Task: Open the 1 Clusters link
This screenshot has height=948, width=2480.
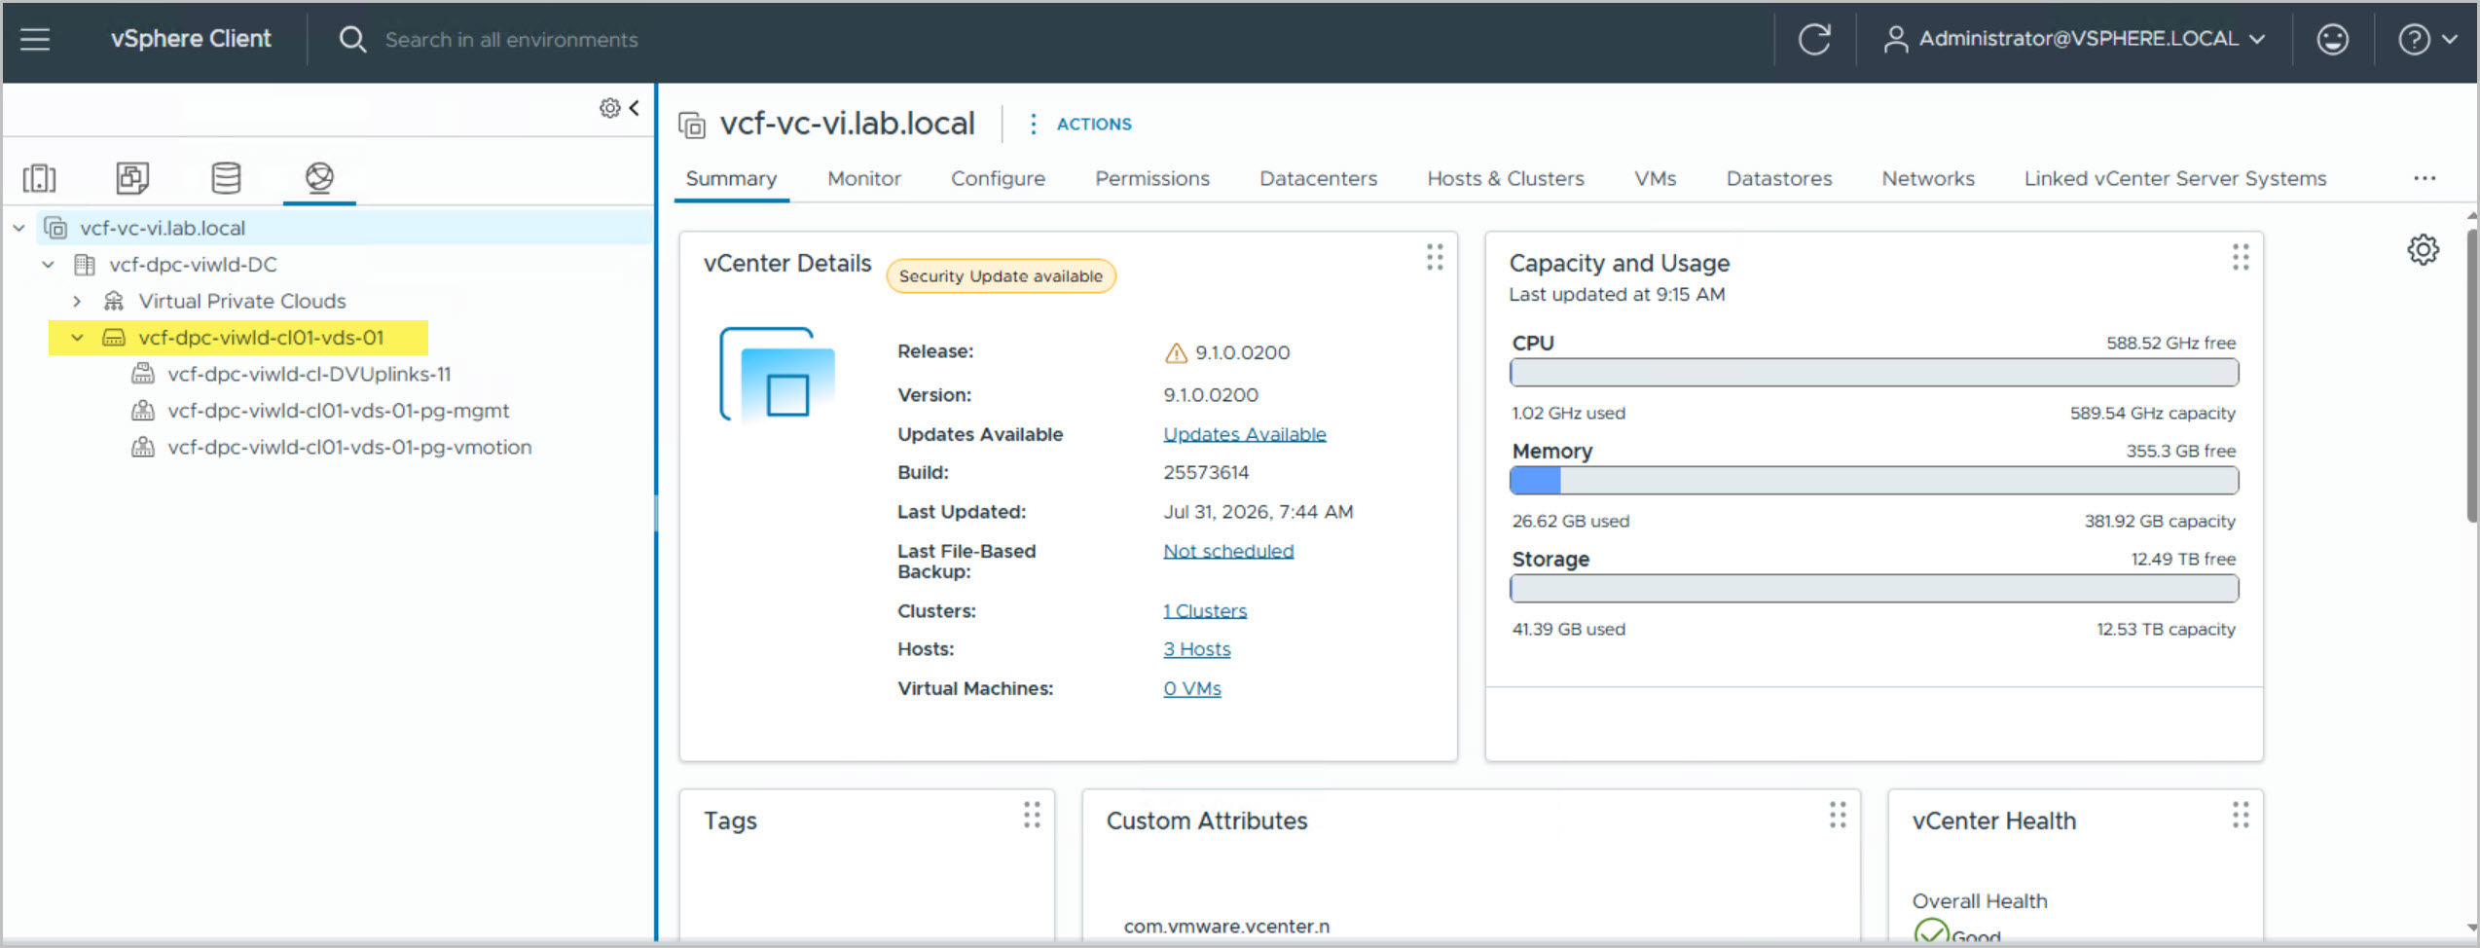Action: tap(1205, 611)
